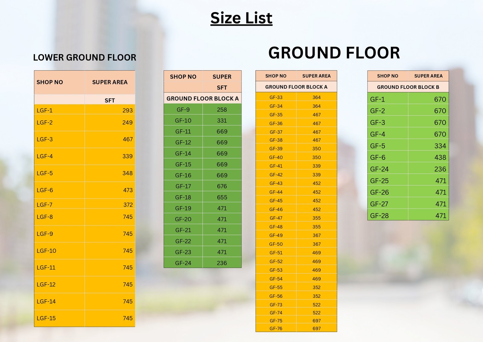The height and width of the screenshot is (342, 483).
Task: Select the GF-6 shop cell
Action: (378, 157)
